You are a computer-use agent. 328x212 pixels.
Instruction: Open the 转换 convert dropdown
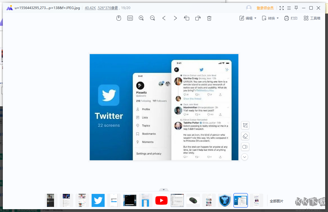pyautogui.click(x=270, y=18)
